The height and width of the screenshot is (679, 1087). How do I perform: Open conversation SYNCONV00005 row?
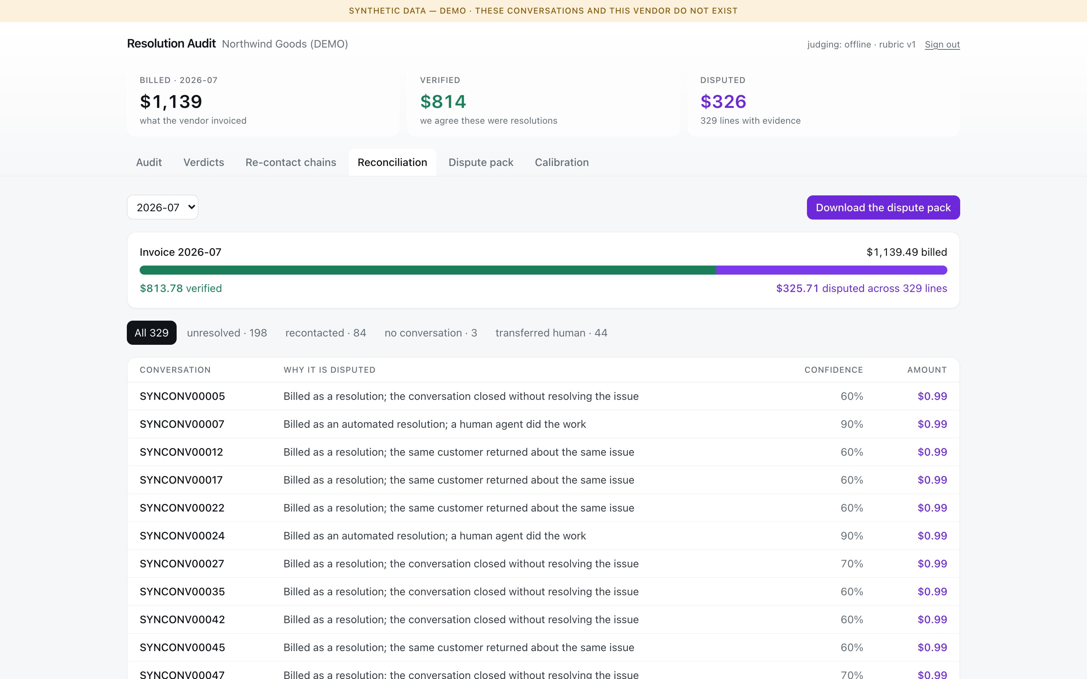pyautogui.click(x=543, y=396)
